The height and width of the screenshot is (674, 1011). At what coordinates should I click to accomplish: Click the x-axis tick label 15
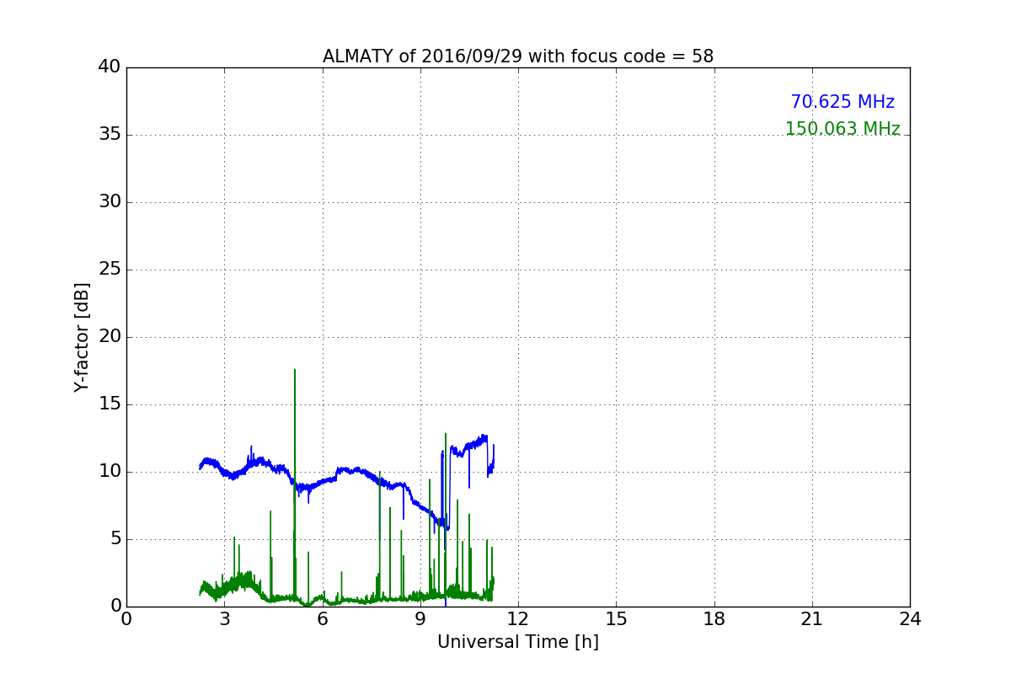tap(616, 619)
